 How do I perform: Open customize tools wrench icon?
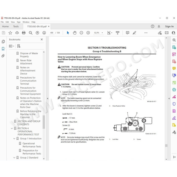pos(174,132)
